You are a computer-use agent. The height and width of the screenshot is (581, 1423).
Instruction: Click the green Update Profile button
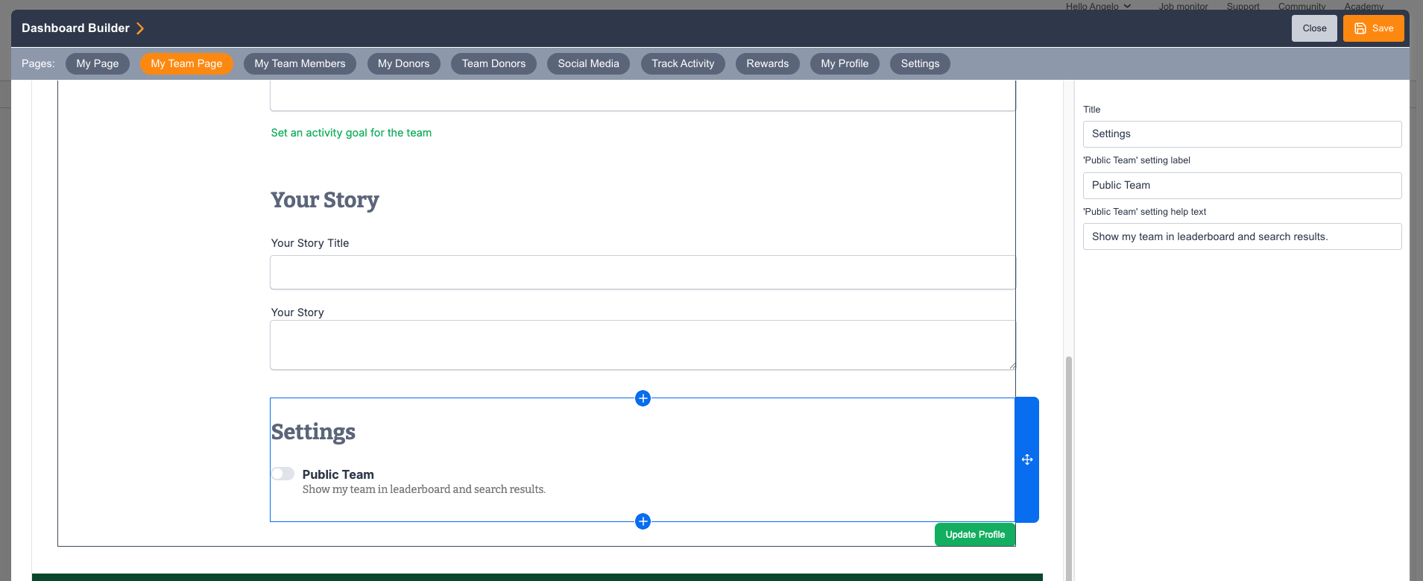tap(975, 535)
